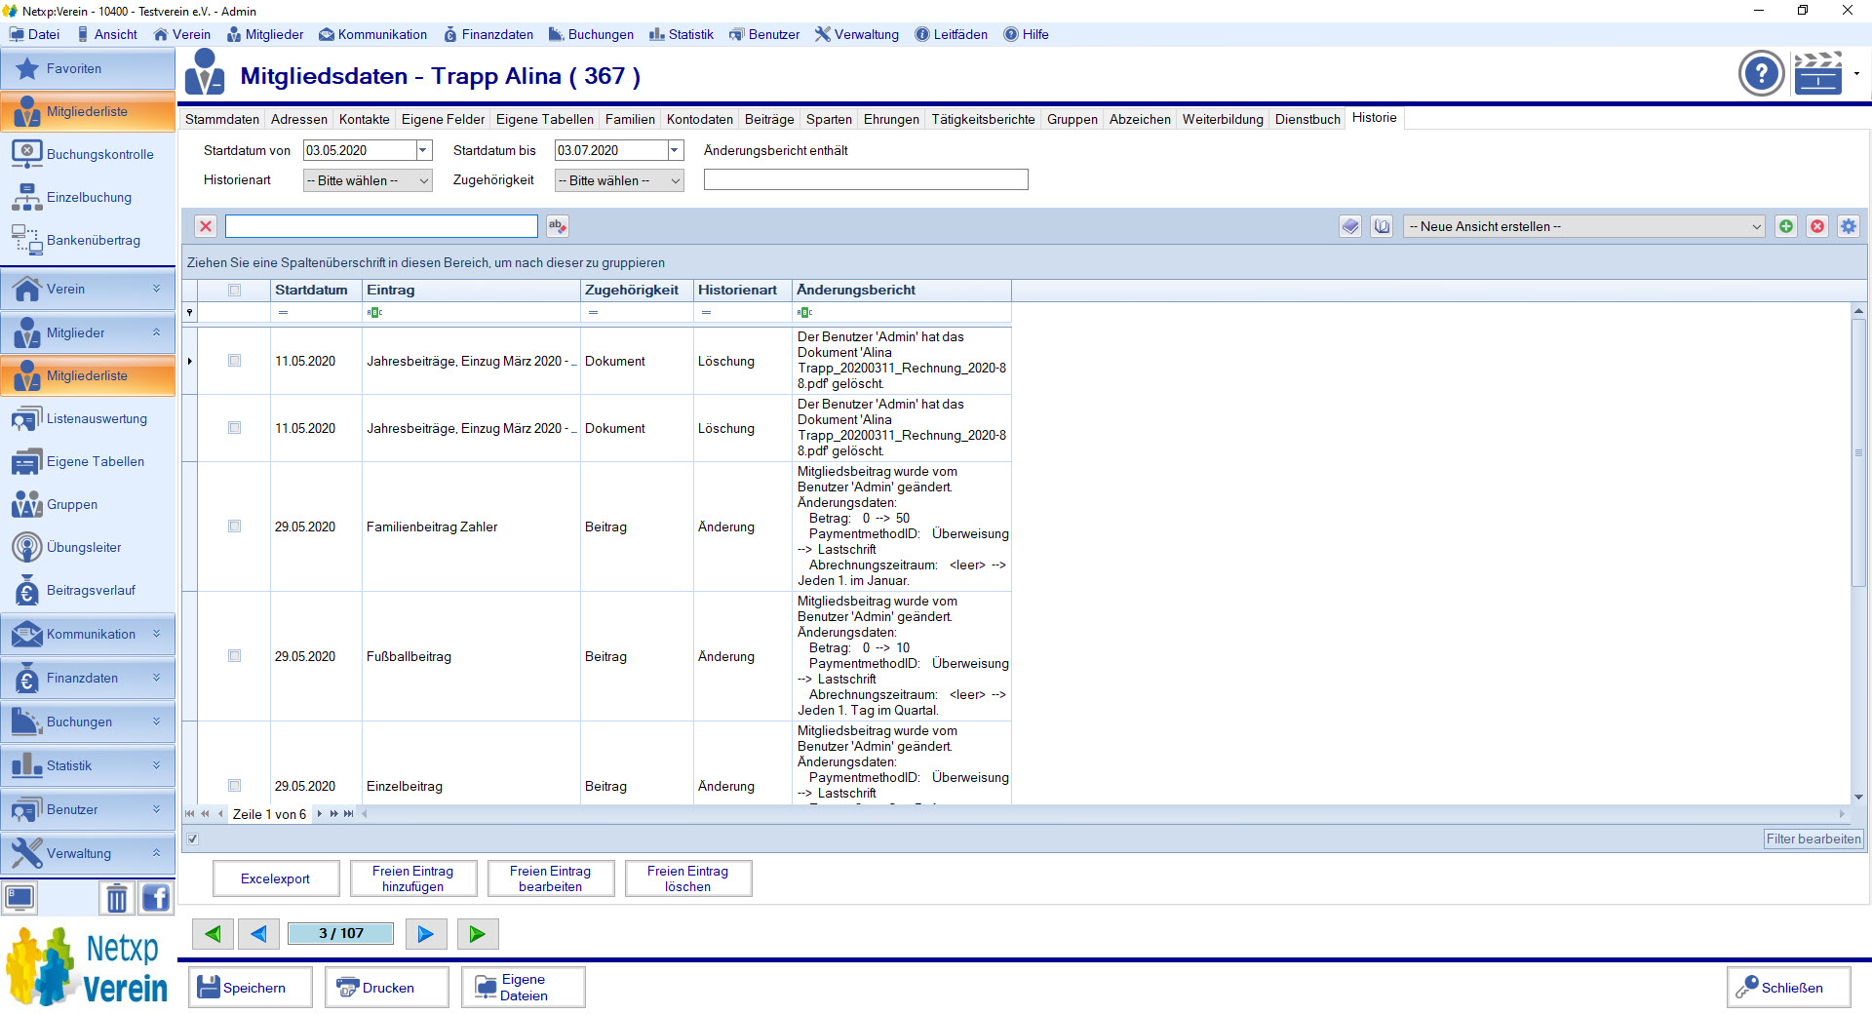Switch to the Stammdaten tab
The width and height of the screenshot is (1872, 1014).
(222, 119)
